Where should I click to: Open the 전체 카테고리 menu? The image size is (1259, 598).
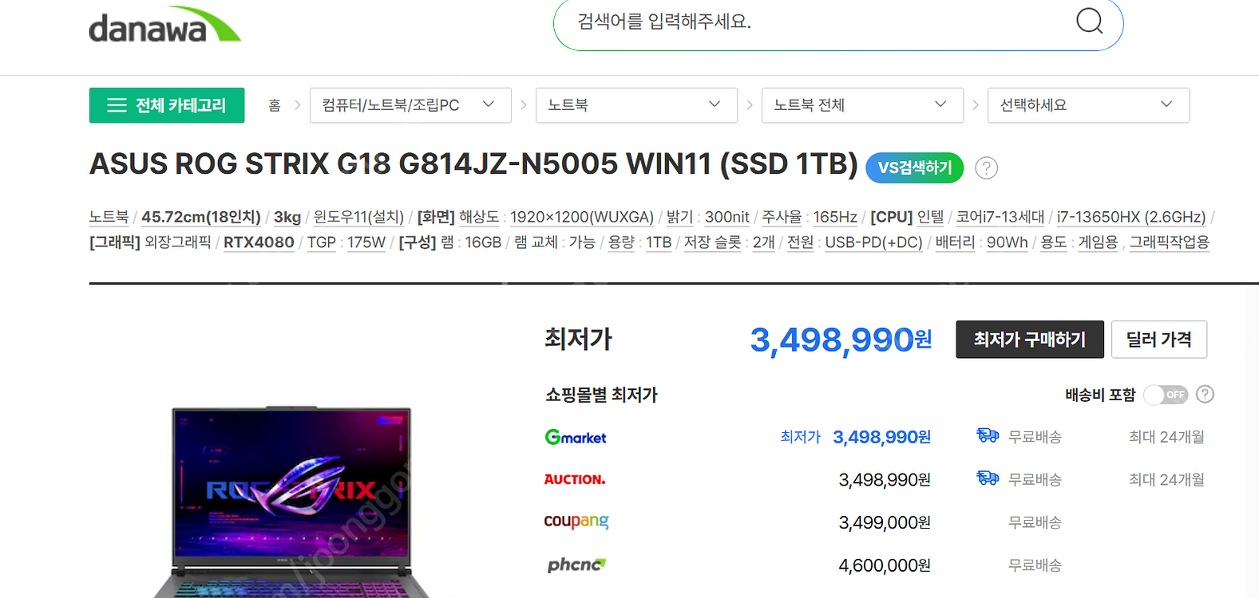coord(167,105)
